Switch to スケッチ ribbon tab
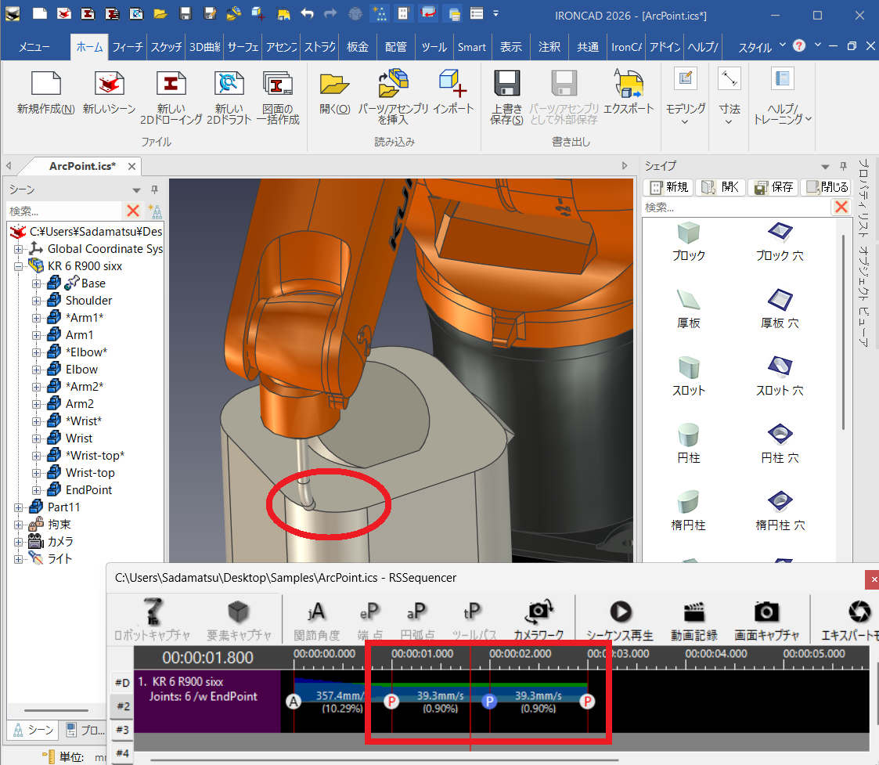Viewport: 879px width, 765px height. [x=167, y=47]
